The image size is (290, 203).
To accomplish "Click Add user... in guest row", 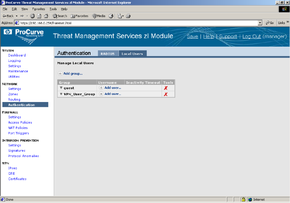I will [x=112, y=88].
